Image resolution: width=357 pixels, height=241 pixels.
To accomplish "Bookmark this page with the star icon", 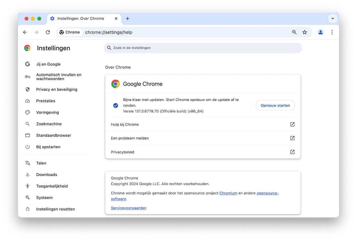I will [x=305, y=32].
